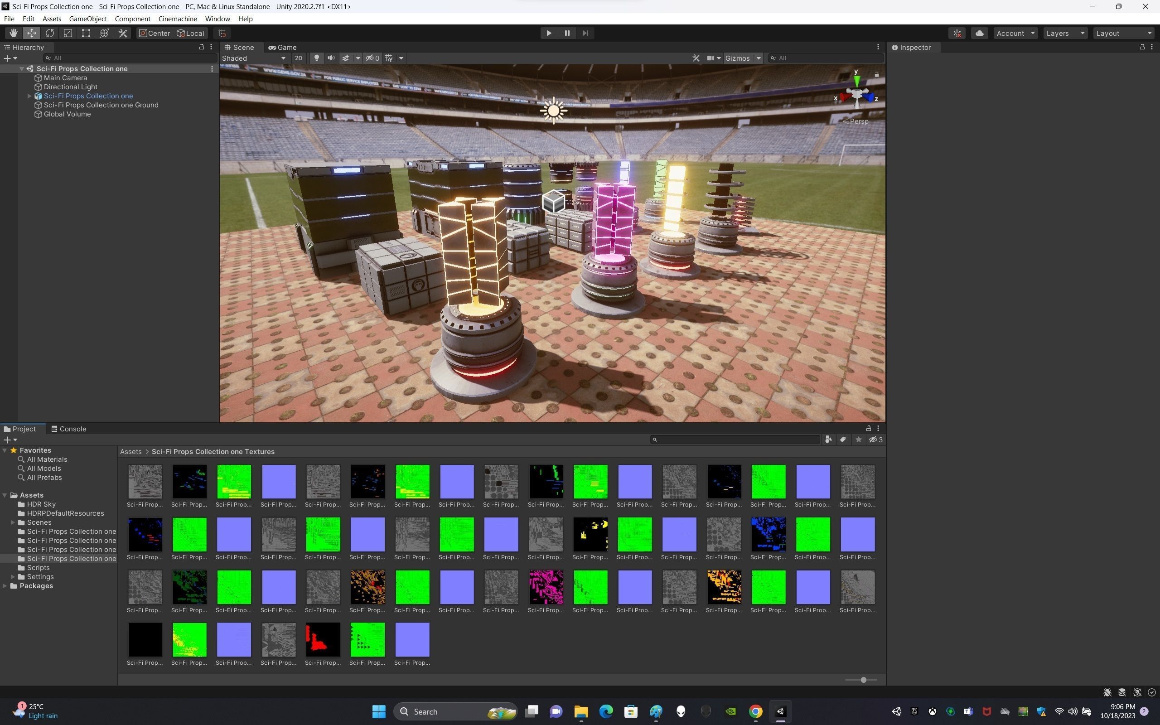Click the Project panel search field
Screen dimensions: 1160x725
(736, 440)
